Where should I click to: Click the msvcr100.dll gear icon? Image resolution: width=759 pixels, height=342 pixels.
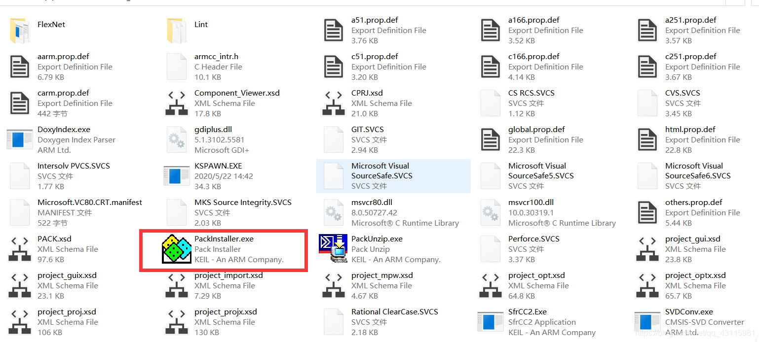[491, 213]
